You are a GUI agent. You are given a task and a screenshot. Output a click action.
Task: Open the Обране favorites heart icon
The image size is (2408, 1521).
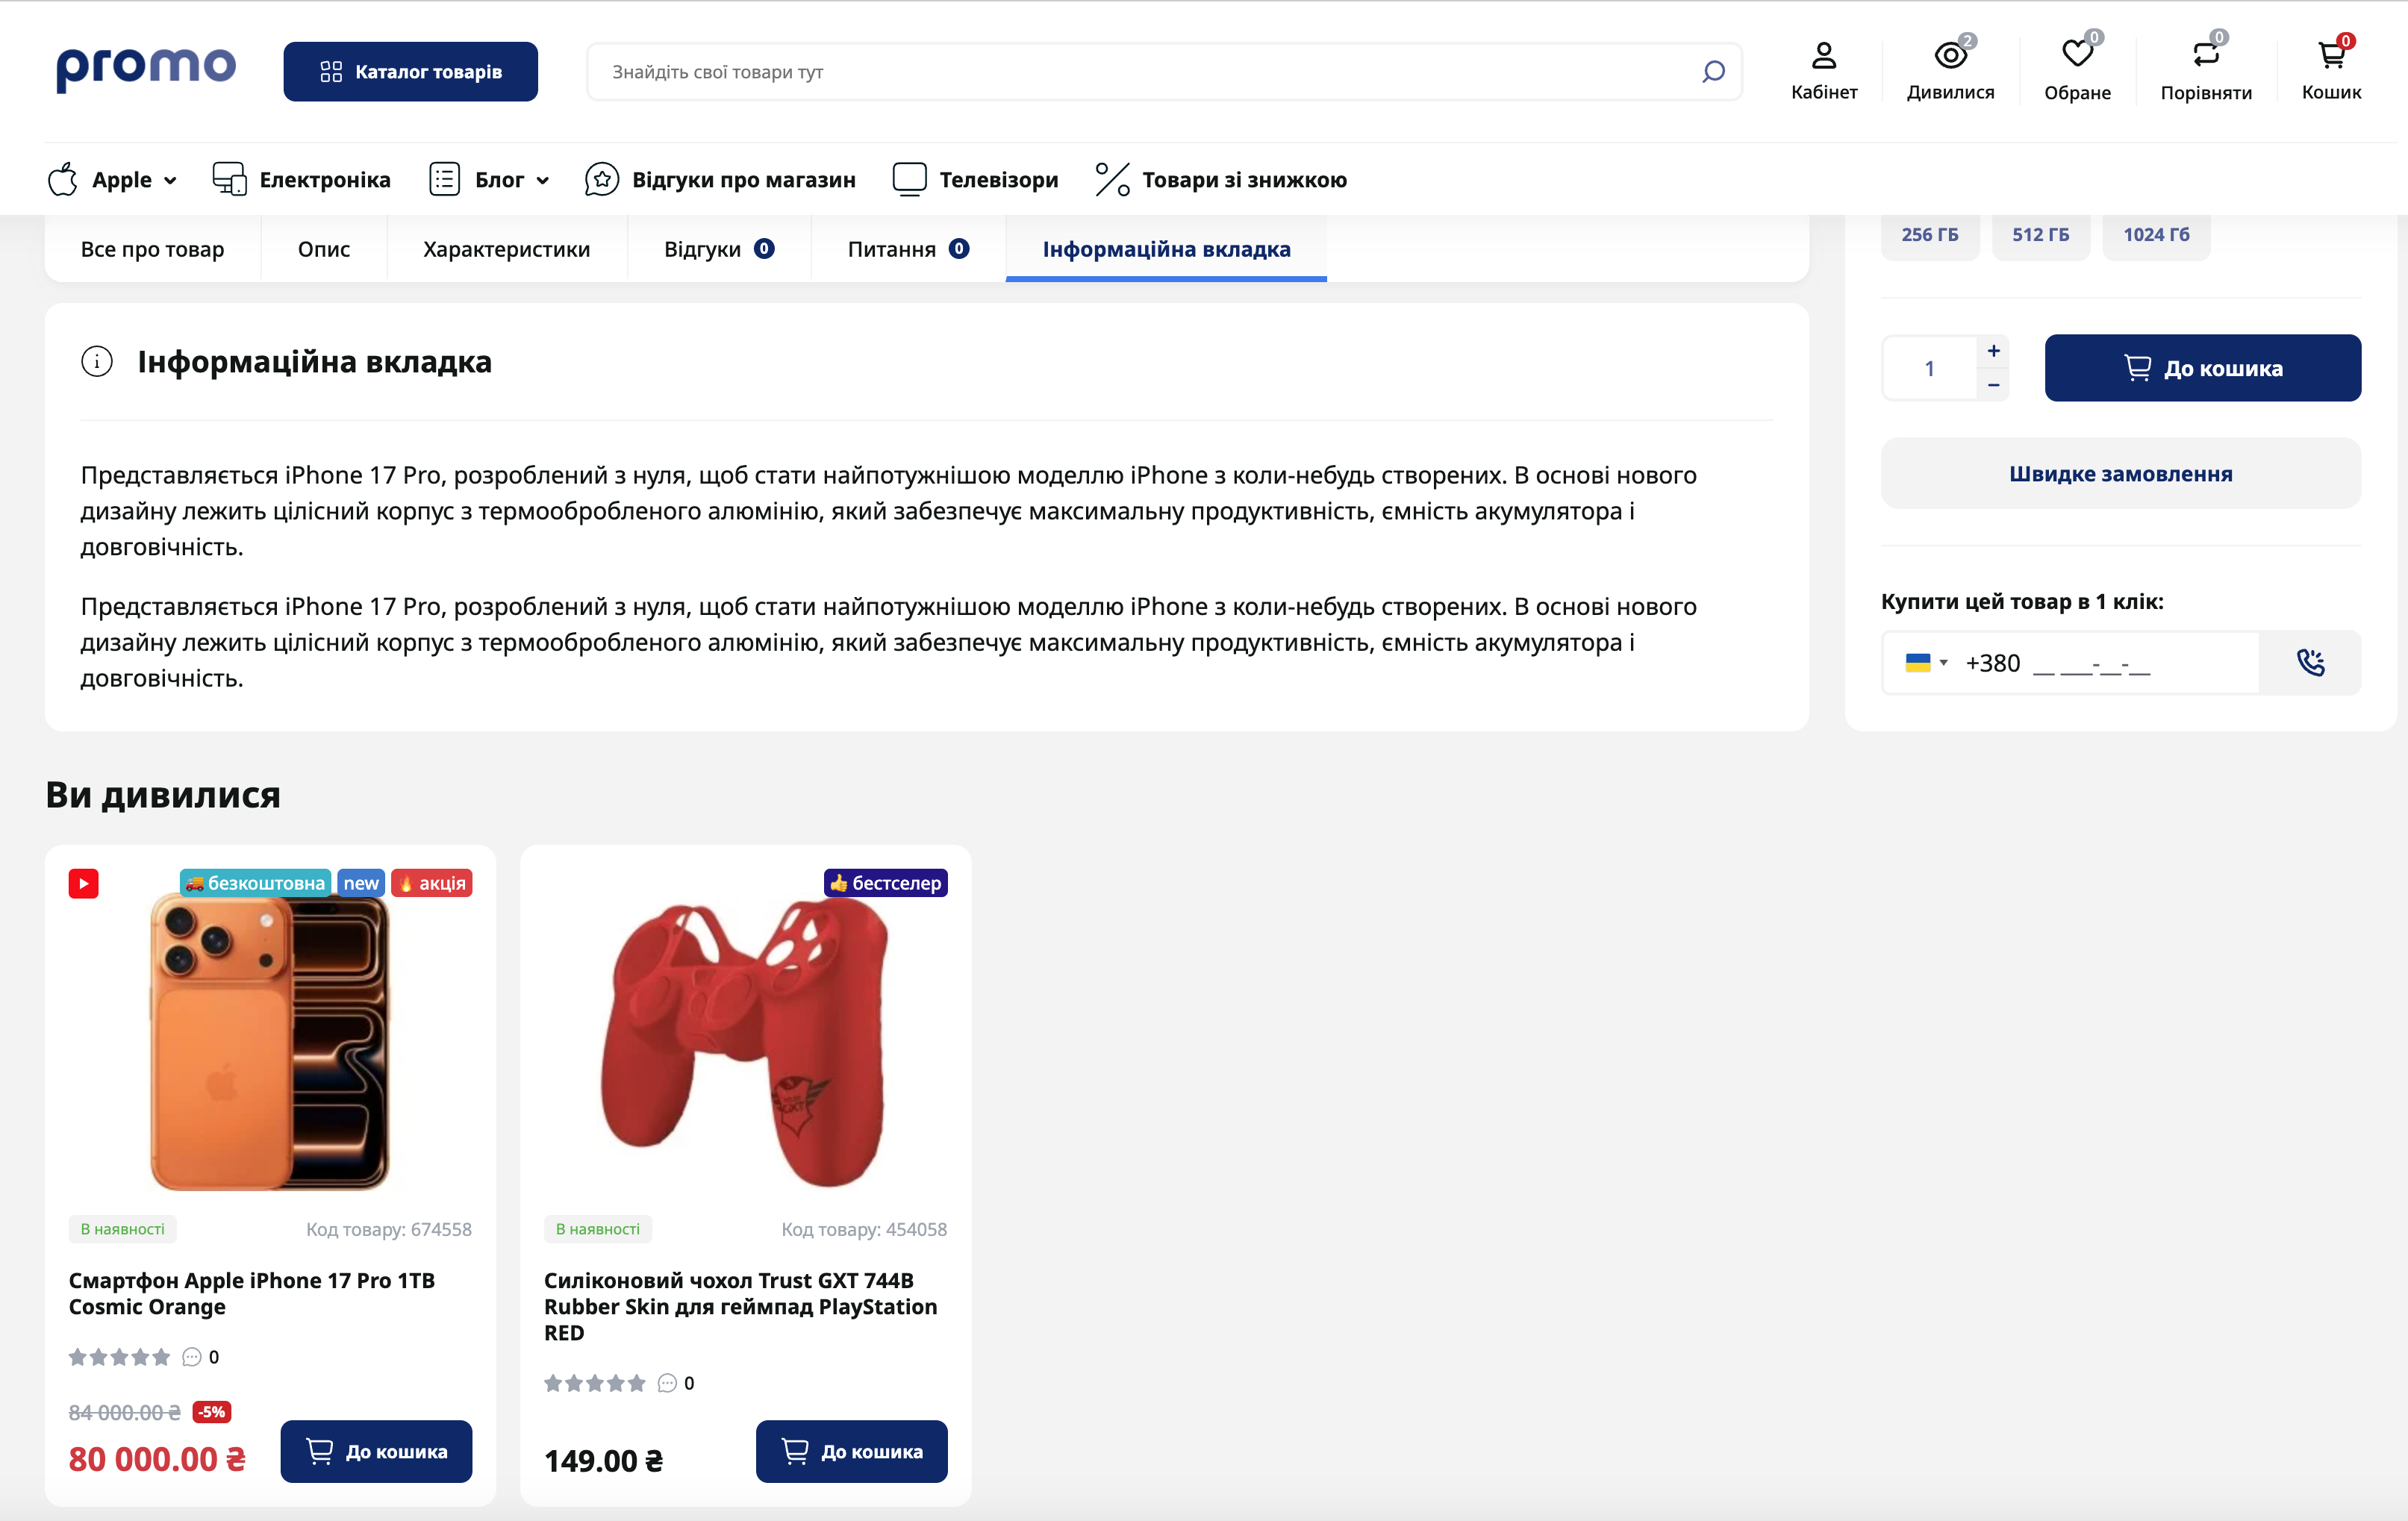[2077, 54]
